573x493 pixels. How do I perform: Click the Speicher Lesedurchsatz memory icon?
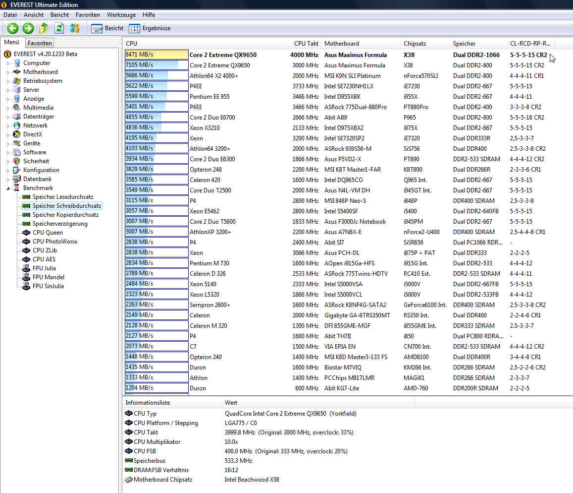[x=26, y=197]
